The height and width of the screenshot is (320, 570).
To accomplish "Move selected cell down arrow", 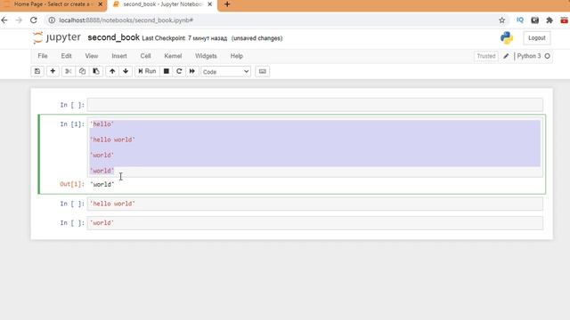I will (126, 71).
